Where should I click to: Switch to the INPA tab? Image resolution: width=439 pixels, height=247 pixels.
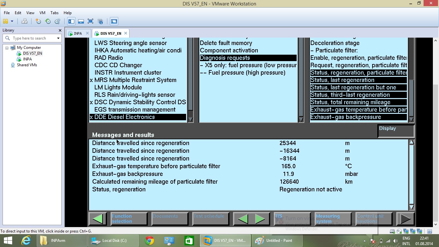(x=78, y=33)
